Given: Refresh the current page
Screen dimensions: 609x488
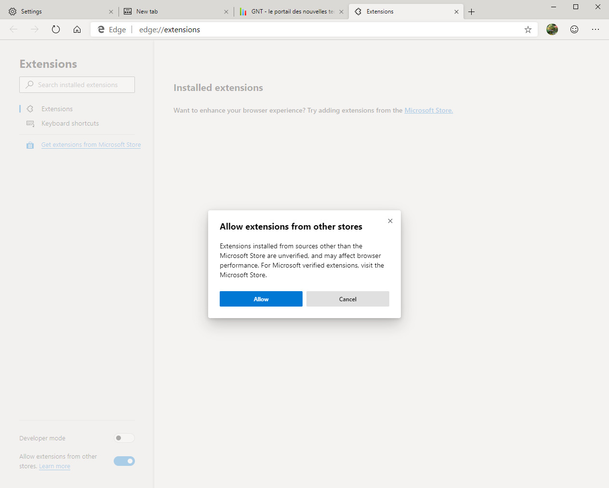Looking at the screenshot, I should 56,29.
